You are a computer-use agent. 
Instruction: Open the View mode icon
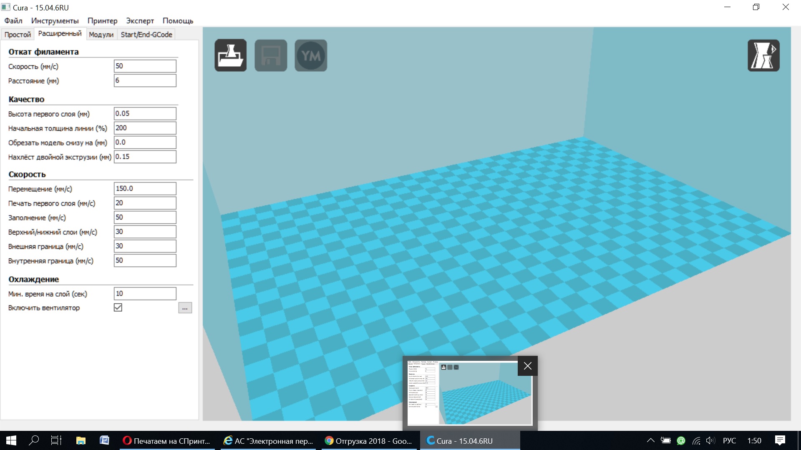[763, 55]
